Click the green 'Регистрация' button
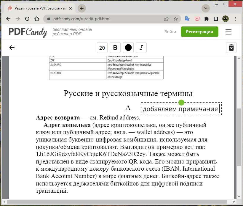This screenshot has width=243, height=206. pos(199,32)
